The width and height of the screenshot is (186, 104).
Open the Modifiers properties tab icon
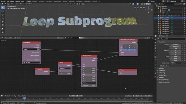tap(155, 60)
